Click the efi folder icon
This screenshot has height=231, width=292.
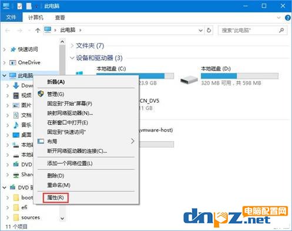click(16, 207)
